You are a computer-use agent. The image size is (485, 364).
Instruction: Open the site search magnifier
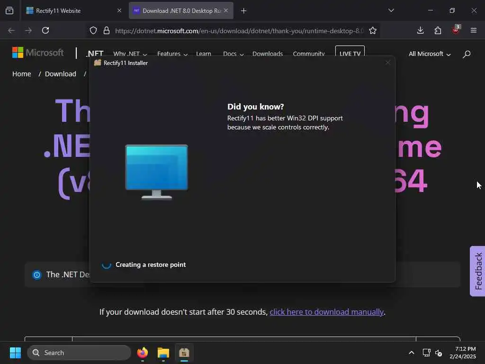pos(467,54)
